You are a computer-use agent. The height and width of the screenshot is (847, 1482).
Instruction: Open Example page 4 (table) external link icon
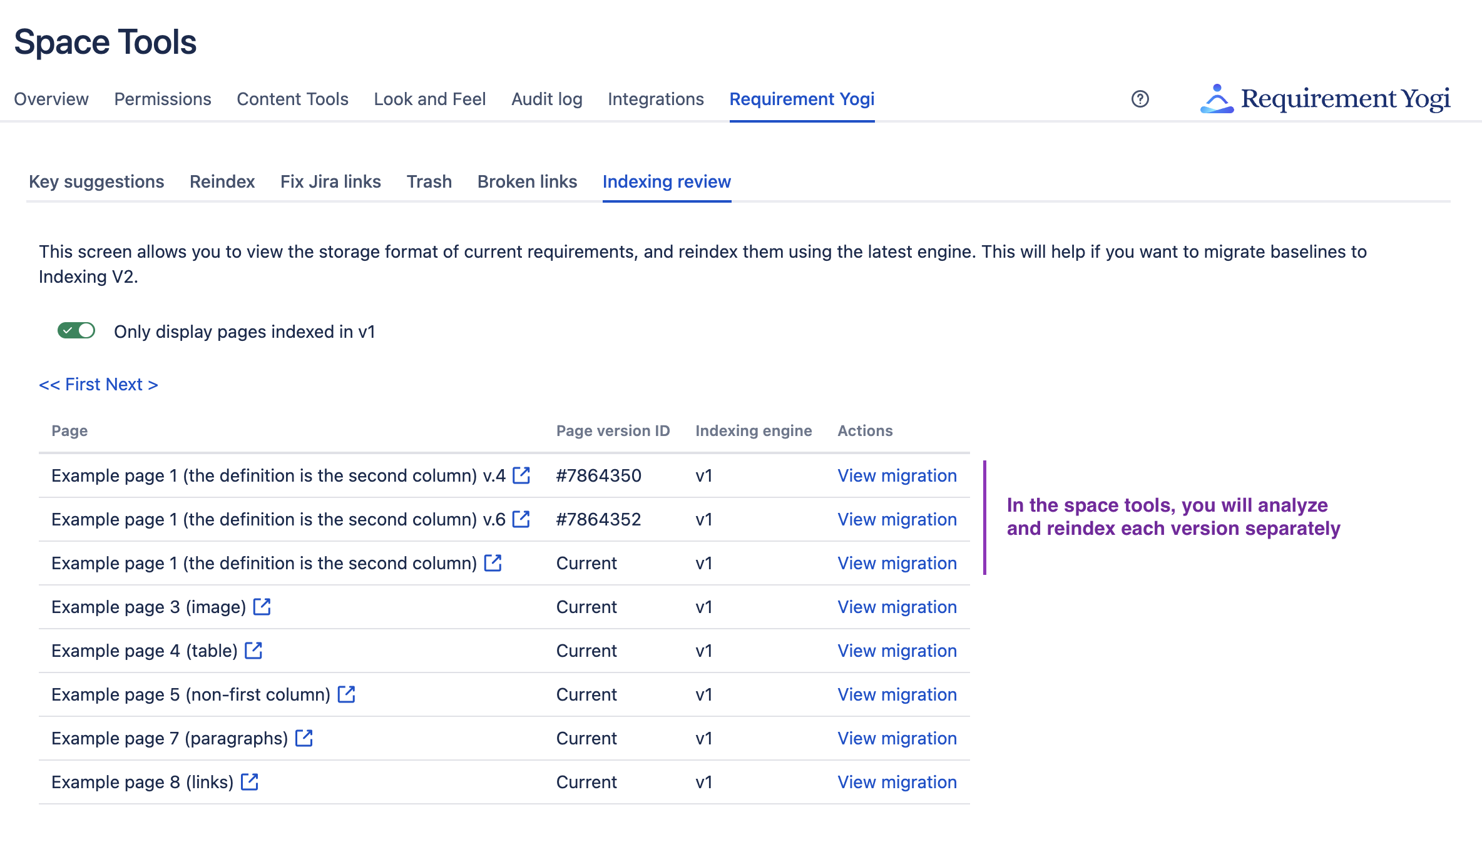(x=253, y=651)
